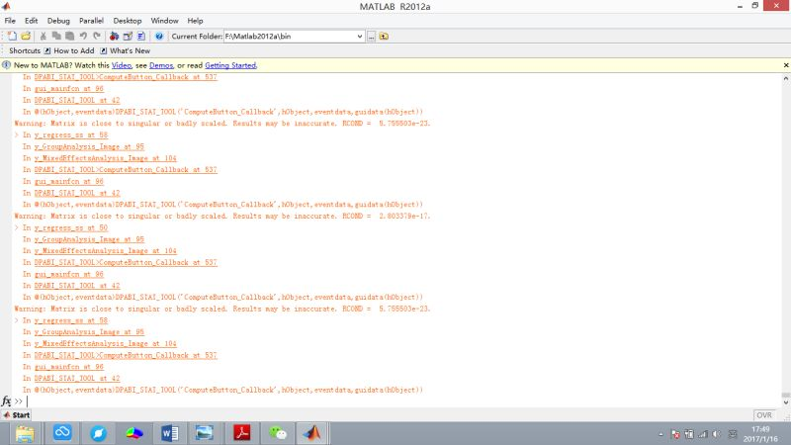The width and height of the screenshot is (791, 445).
Task: Click the volume speaker tray icon
Action: [717, 434]
